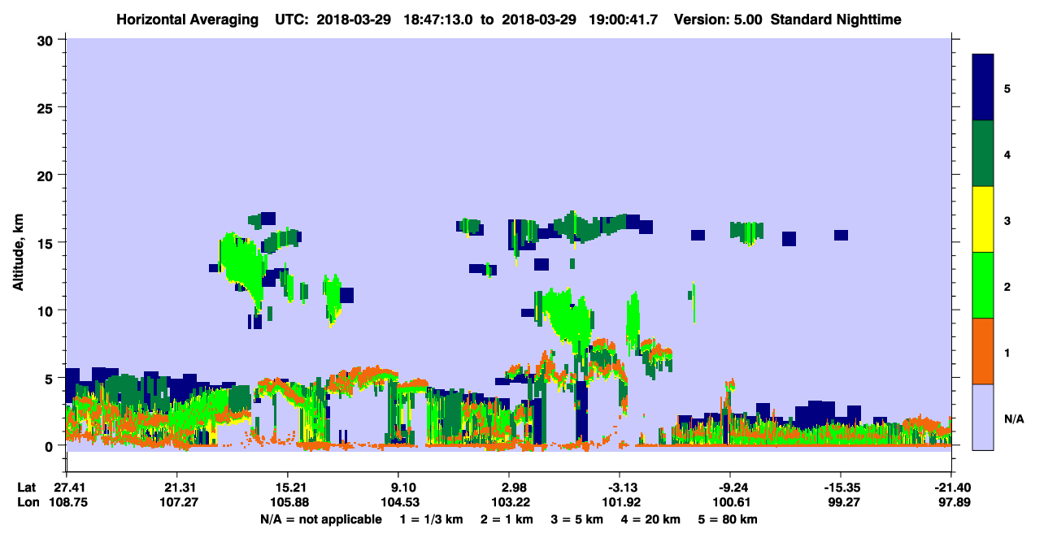
Task: Click colorbar label 5
Action: click(x=1007, y=88)
